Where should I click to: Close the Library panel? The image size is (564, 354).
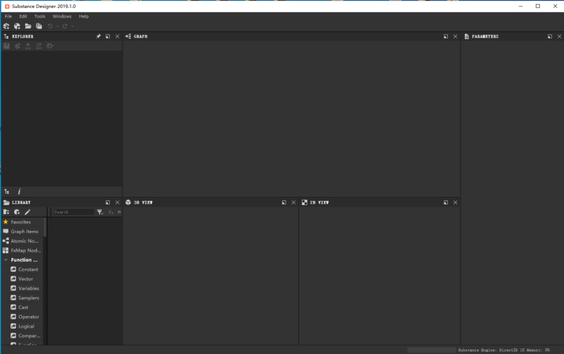pyautogui.click(x=118, y=202)
